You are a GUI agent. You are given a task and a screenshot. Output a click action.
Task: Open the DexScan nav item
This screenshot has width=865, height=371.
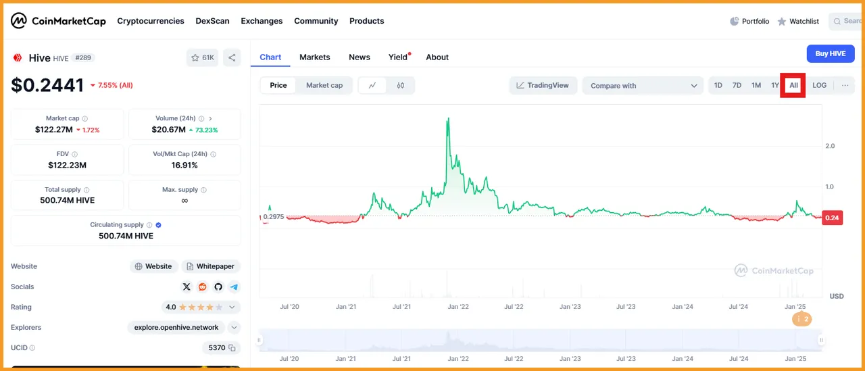click(x=212, y=21)
